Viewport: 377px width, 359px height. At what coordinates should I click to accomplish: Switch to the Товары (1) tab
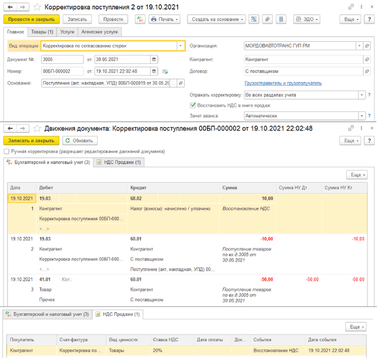tap(42, 32)
